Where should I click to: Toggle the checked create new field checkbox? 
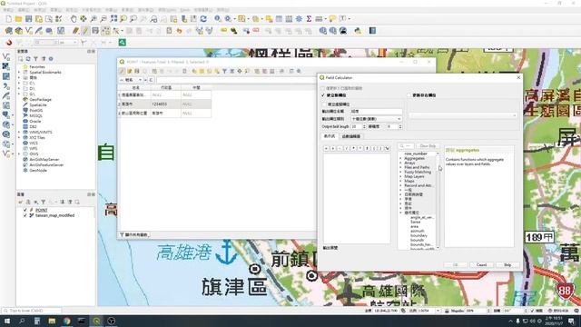coord(323,95)
